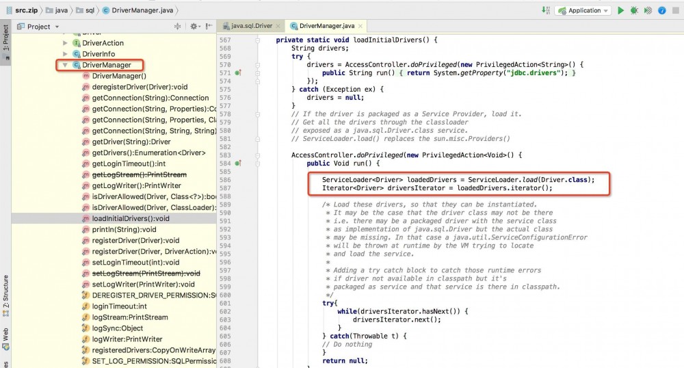This screenshot has height=368, width=684.
Task: Run the Application configuration
Action: click(621, 10)
